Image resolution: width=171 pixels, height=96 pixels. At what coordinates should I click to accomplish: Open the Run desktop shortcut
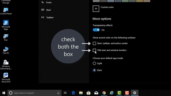tap(6, 37)
